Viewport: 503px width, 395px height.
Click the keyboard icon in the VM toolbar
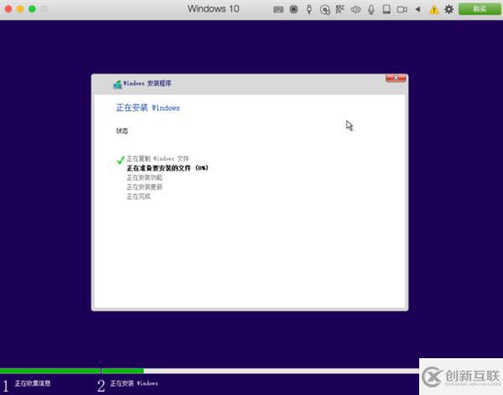[x=278, y=9]
